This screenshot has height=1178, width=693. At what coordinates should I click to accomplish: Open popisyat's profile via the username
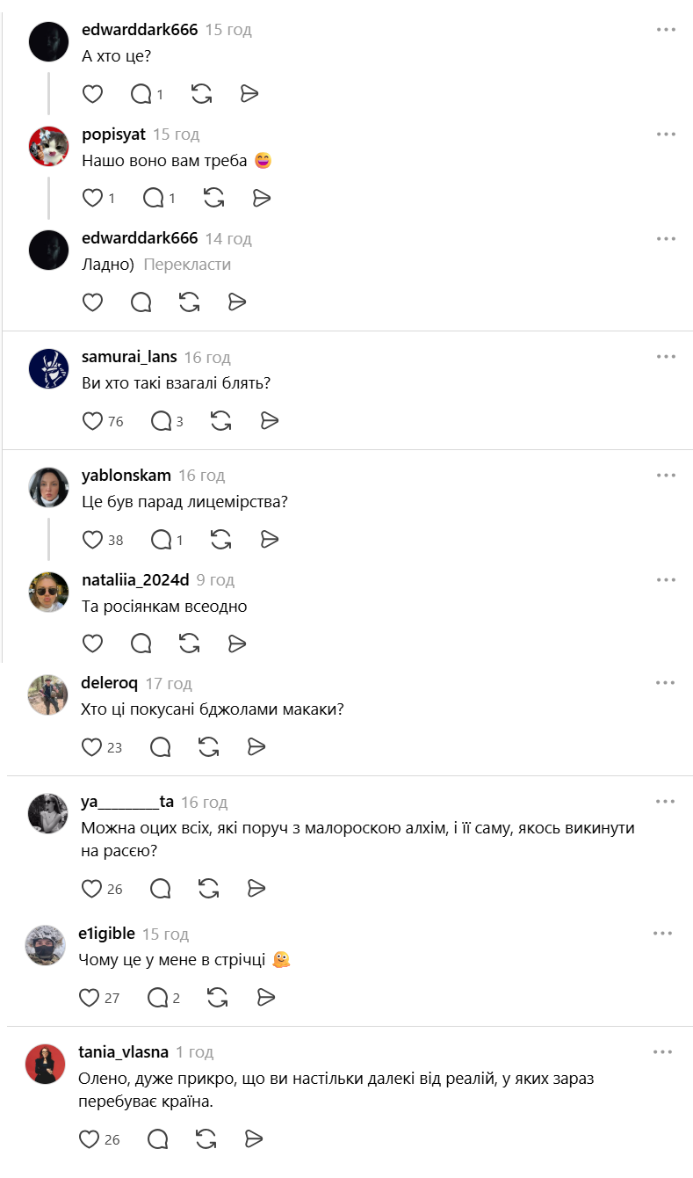(113, 135)
